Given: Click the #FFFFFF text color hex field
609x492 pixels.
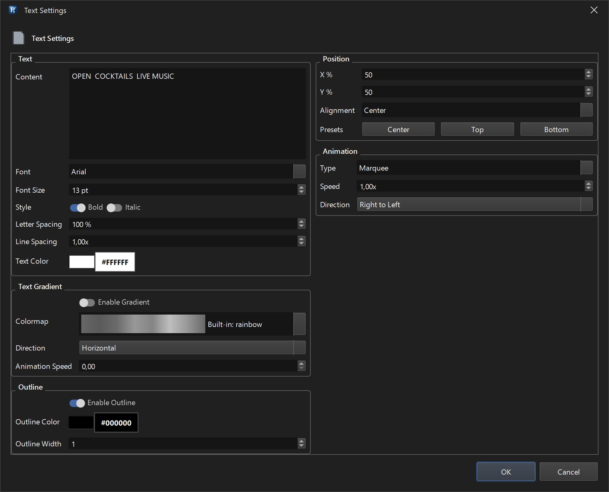Looking at the screenshot, I should (x=115, y=262).
